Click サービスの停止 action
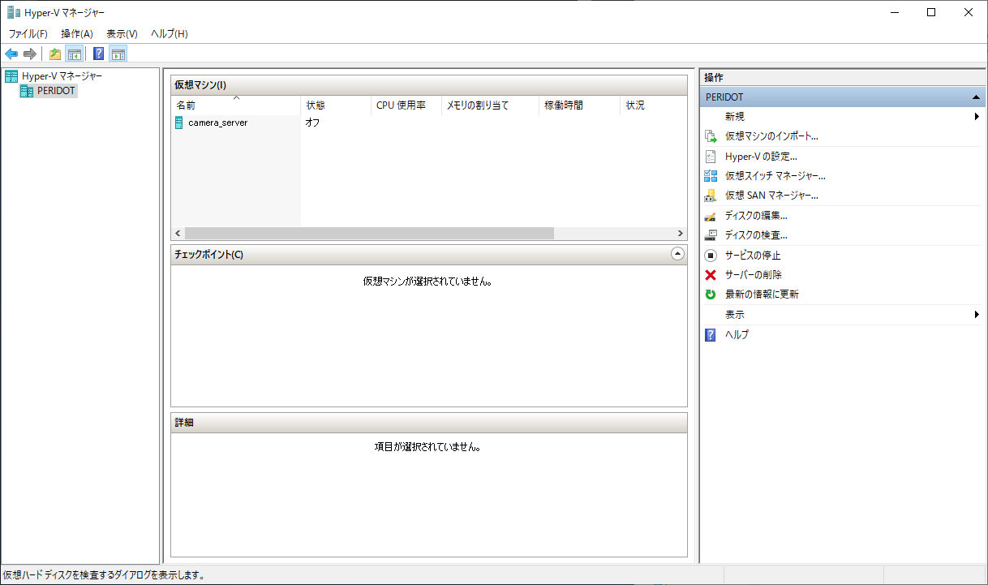This screenshot has height=585, width=988. (x=753, y=255)
